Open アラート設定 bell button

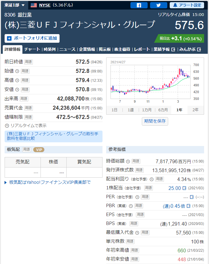click(187, 5)
